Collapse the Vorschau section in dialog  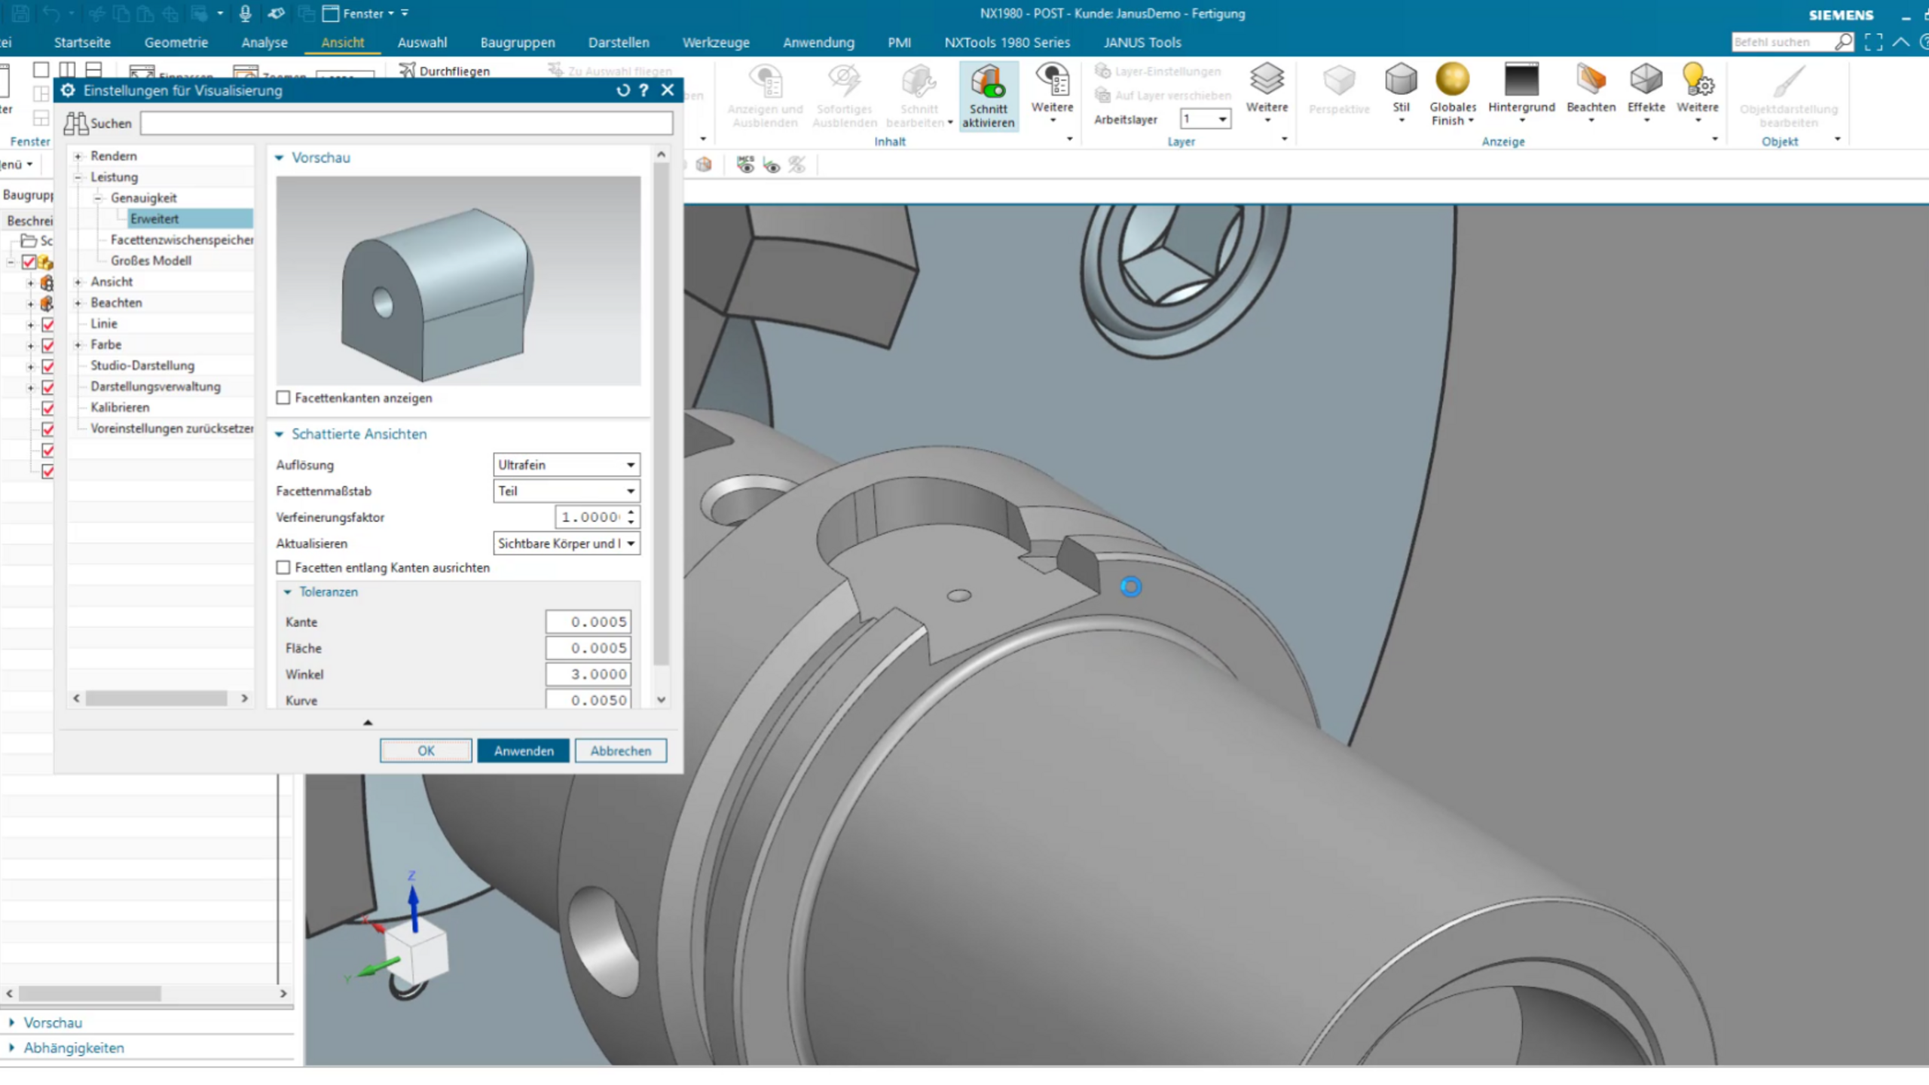[280, 157]
